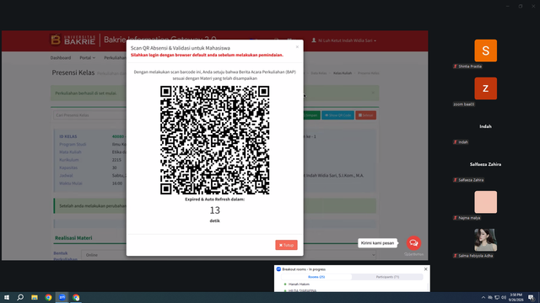
Task: Open the Bentuk Perkuliahan Online dropdown
Action: point(229,255)
